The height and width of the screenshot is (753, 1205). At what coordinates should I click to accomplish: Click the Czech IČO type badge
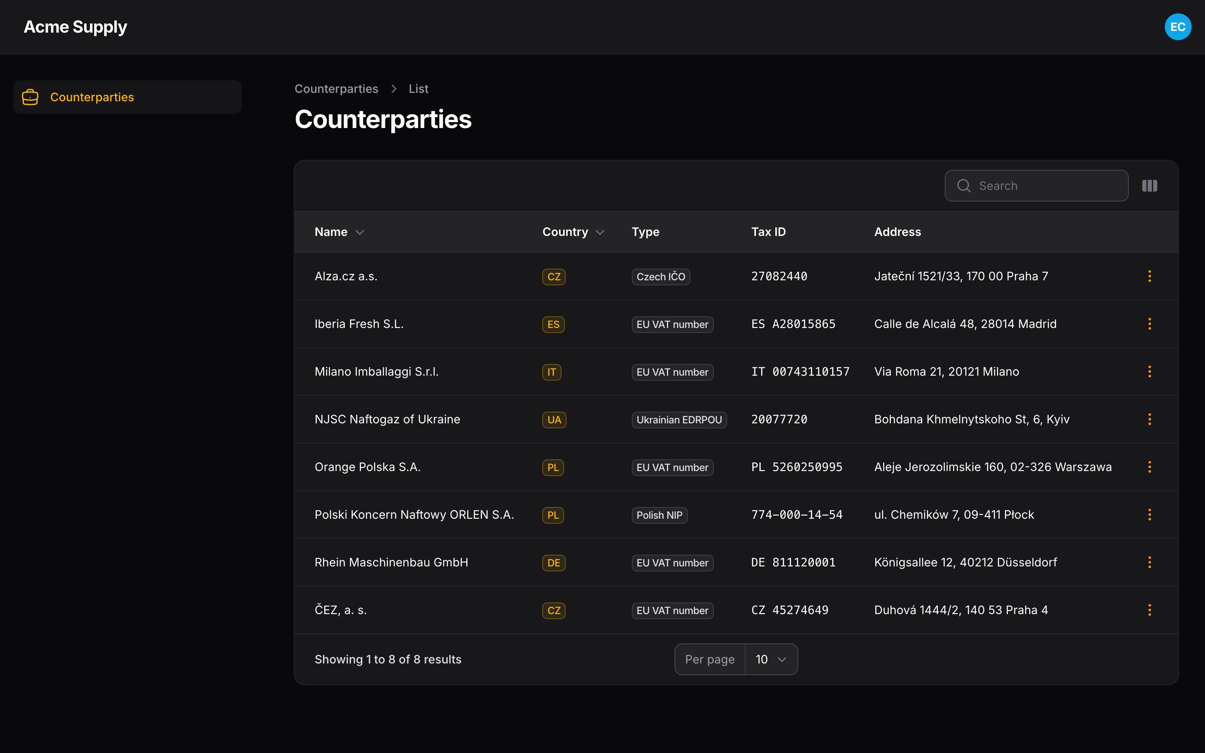click(661, 277)
